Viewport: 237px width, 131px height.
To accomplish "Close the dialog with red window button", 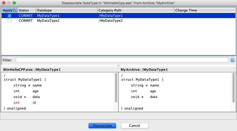I will (x=4, y=3).
